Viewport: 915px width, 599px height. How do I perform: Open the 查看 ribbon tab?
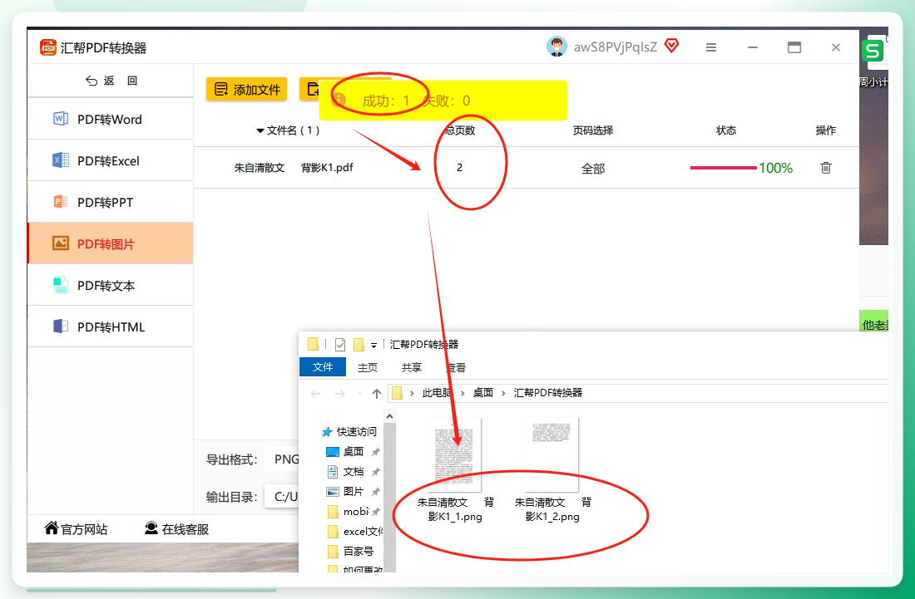[x=457, y=368]
